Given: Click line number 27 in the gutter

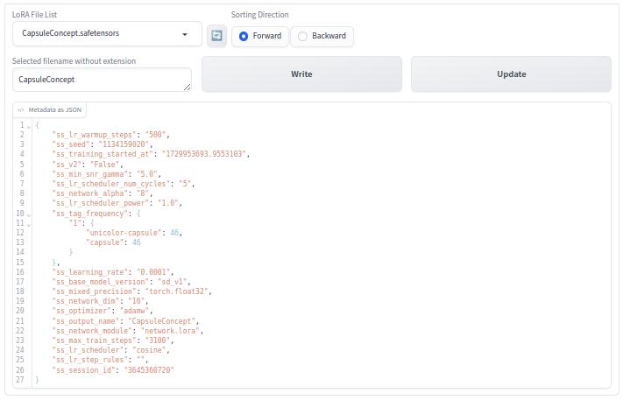Looking at the screenshot, I should point(20,380).
